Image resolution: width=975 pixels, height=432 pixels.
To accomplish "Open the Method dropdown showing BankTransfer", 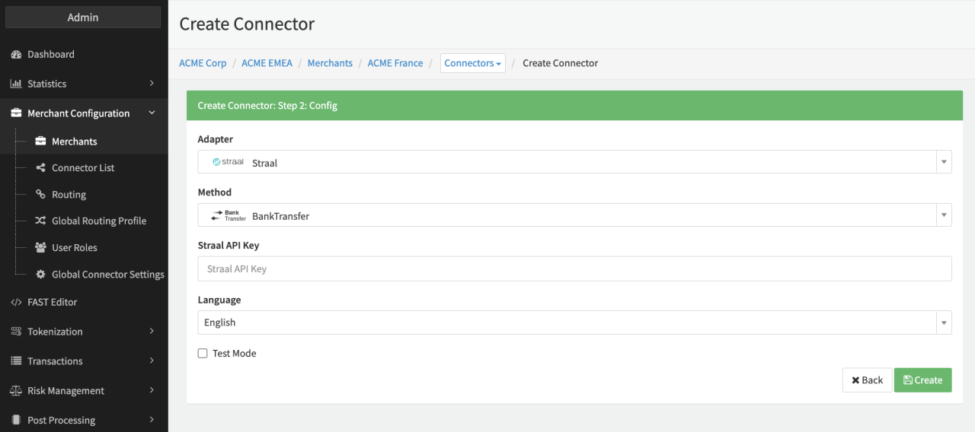I will [574, 215].
